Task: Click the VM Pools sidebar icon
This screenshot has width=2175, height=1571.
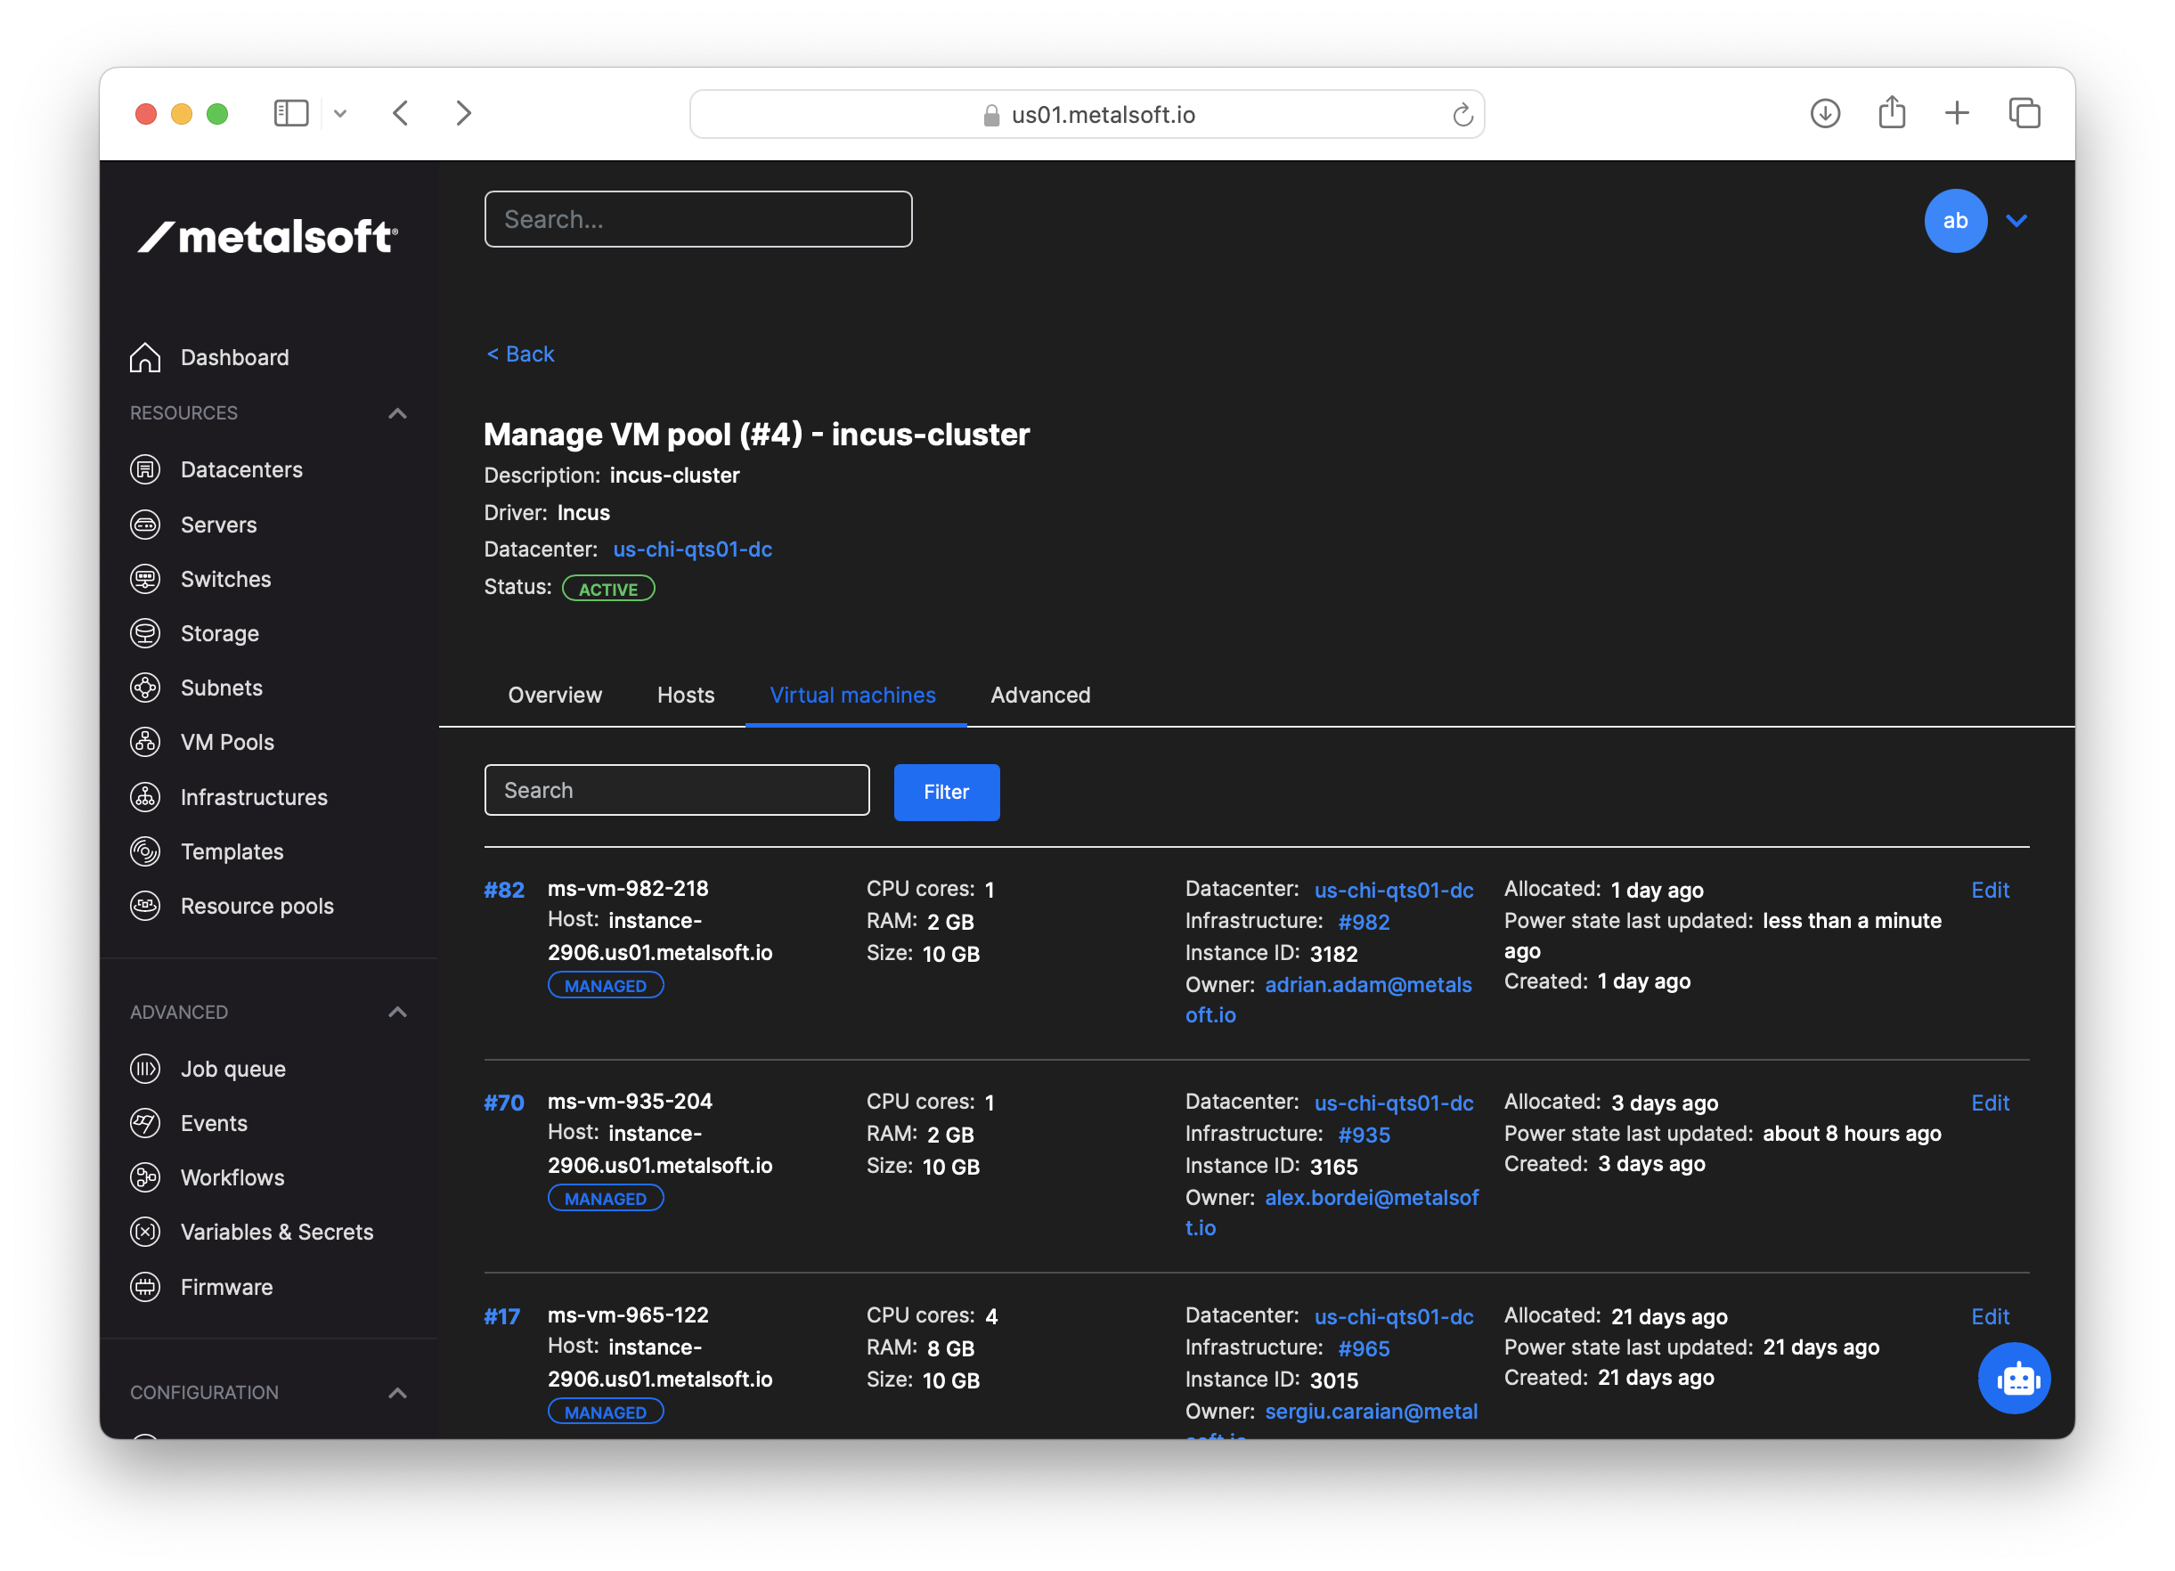Action: click(x=145, y=743)
